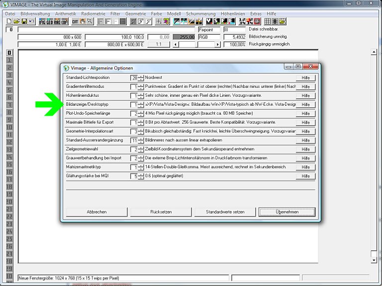This screenshot has height=286, width=382.
Task: Select the IMG mode toolbar icon
Action: [42, 21]
